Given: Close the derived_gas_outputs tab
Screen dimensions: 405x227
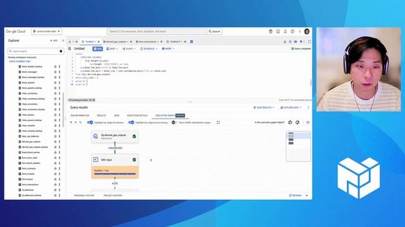Looking at the screenshot, I should point(131,42).
